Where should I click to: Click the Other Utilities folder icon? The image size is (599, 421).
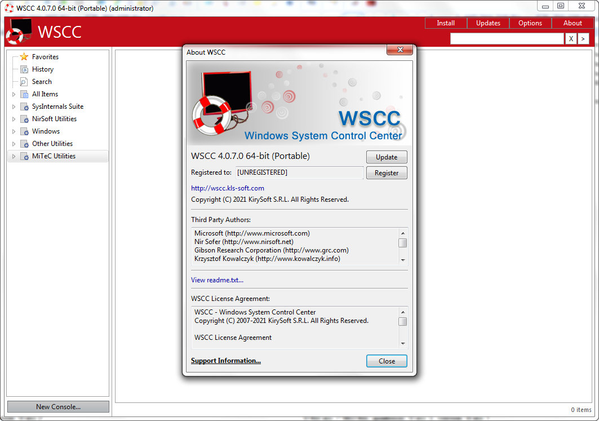click(x=24, y=144)
